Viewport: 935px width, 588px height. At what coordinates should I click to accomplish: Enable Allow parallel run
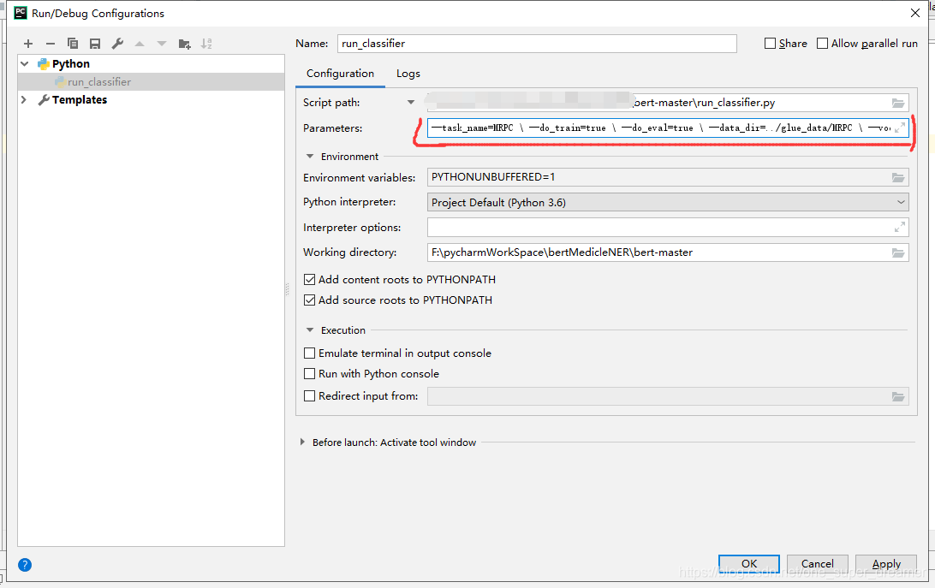(822, 44)
